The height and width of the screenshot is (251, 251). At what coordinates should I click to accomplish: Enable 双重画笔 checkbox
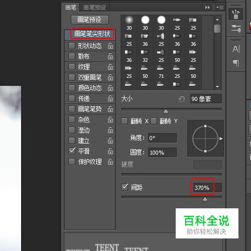tap(72, 77)
